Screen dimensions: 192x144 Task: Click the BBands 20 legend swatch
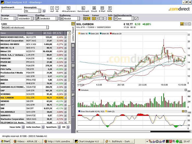(111, 33)
